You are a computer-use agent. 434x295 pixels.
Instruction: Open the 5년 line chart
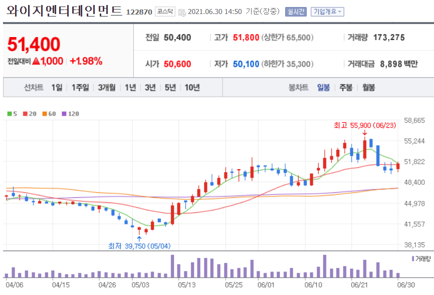point(170,88)
